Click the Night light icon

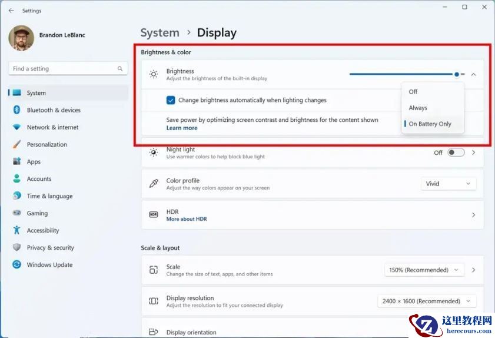[x=154, y=153]
